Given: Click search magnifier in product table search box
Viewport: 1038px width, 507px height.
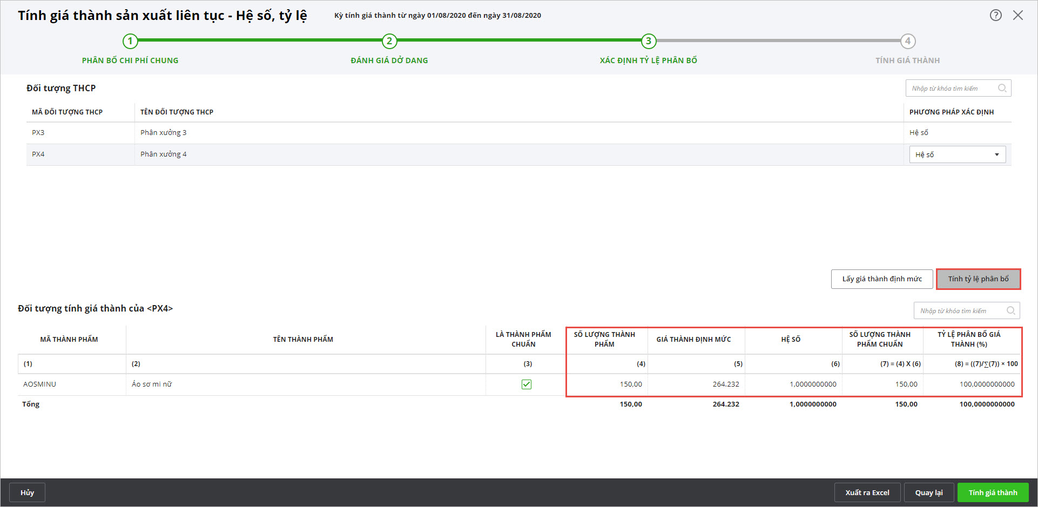Looking at the screenshot, I should (x=1011, y=310).
